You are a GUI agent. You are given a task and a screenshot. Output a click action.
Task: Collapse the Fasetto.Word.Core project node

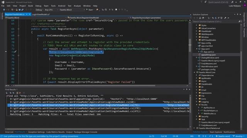[195, 72]
